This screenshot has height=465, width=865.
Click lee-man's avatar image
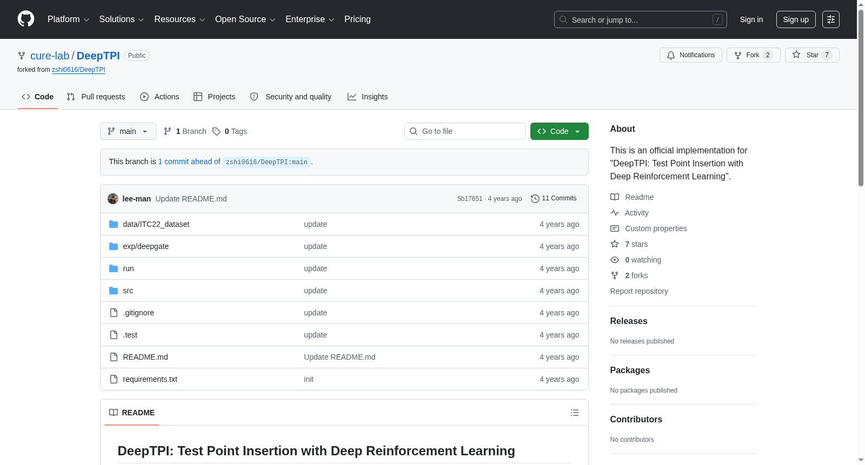coord(113,199)
